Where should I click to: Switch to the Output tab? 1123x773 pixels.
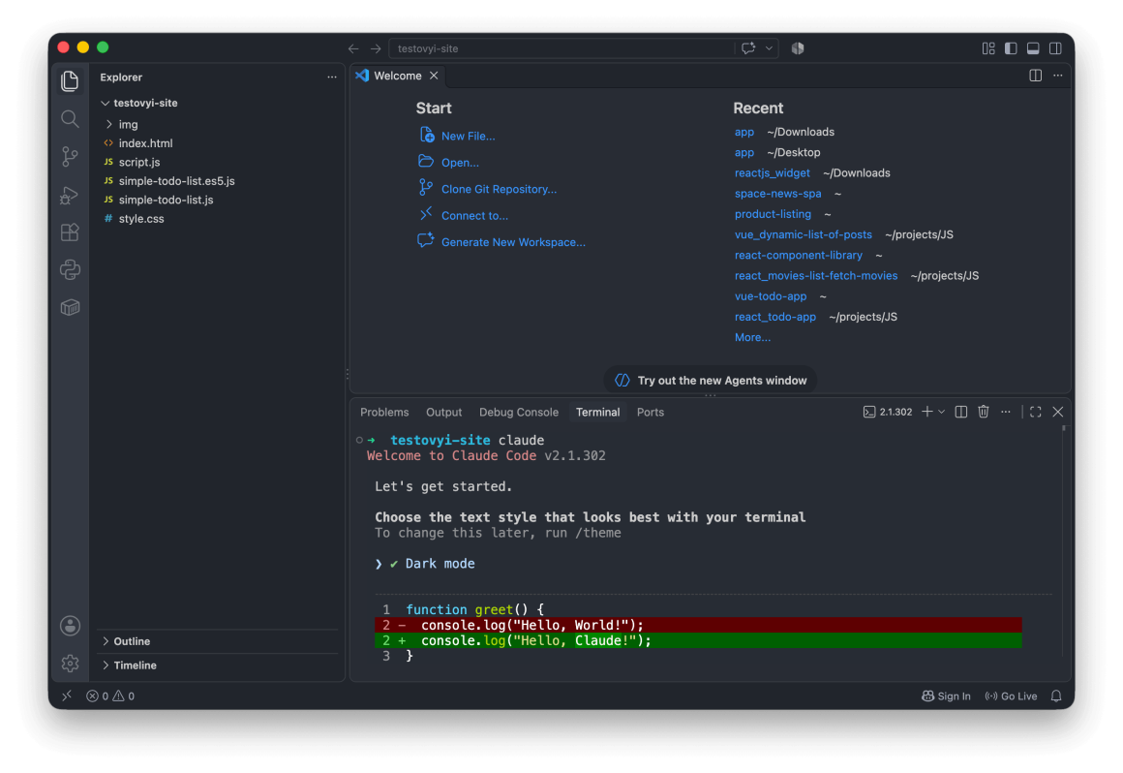click(x=444, y=412)
